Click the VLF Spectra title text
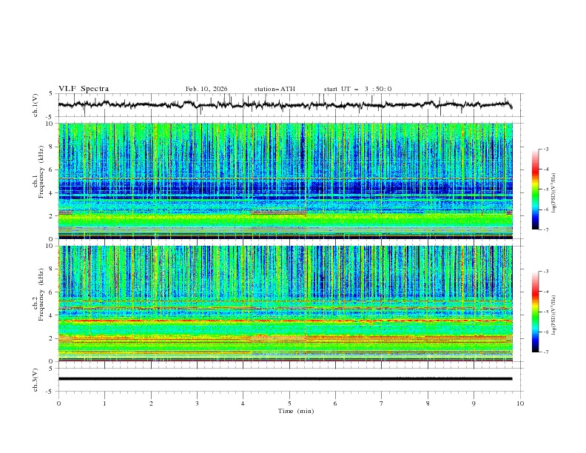The width and height of the screenshot is (586, 453). [84, 89]
